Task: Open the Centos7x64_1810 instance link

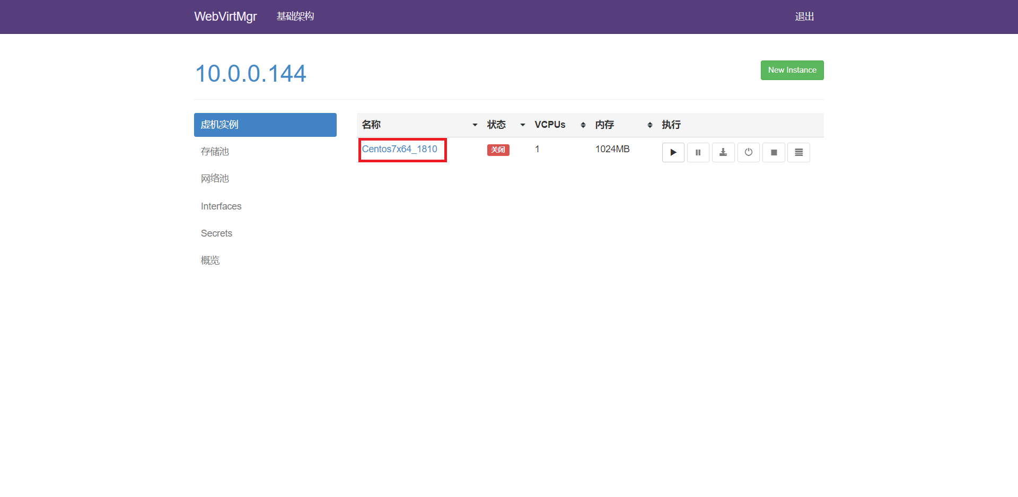Action: pos(399,149)
